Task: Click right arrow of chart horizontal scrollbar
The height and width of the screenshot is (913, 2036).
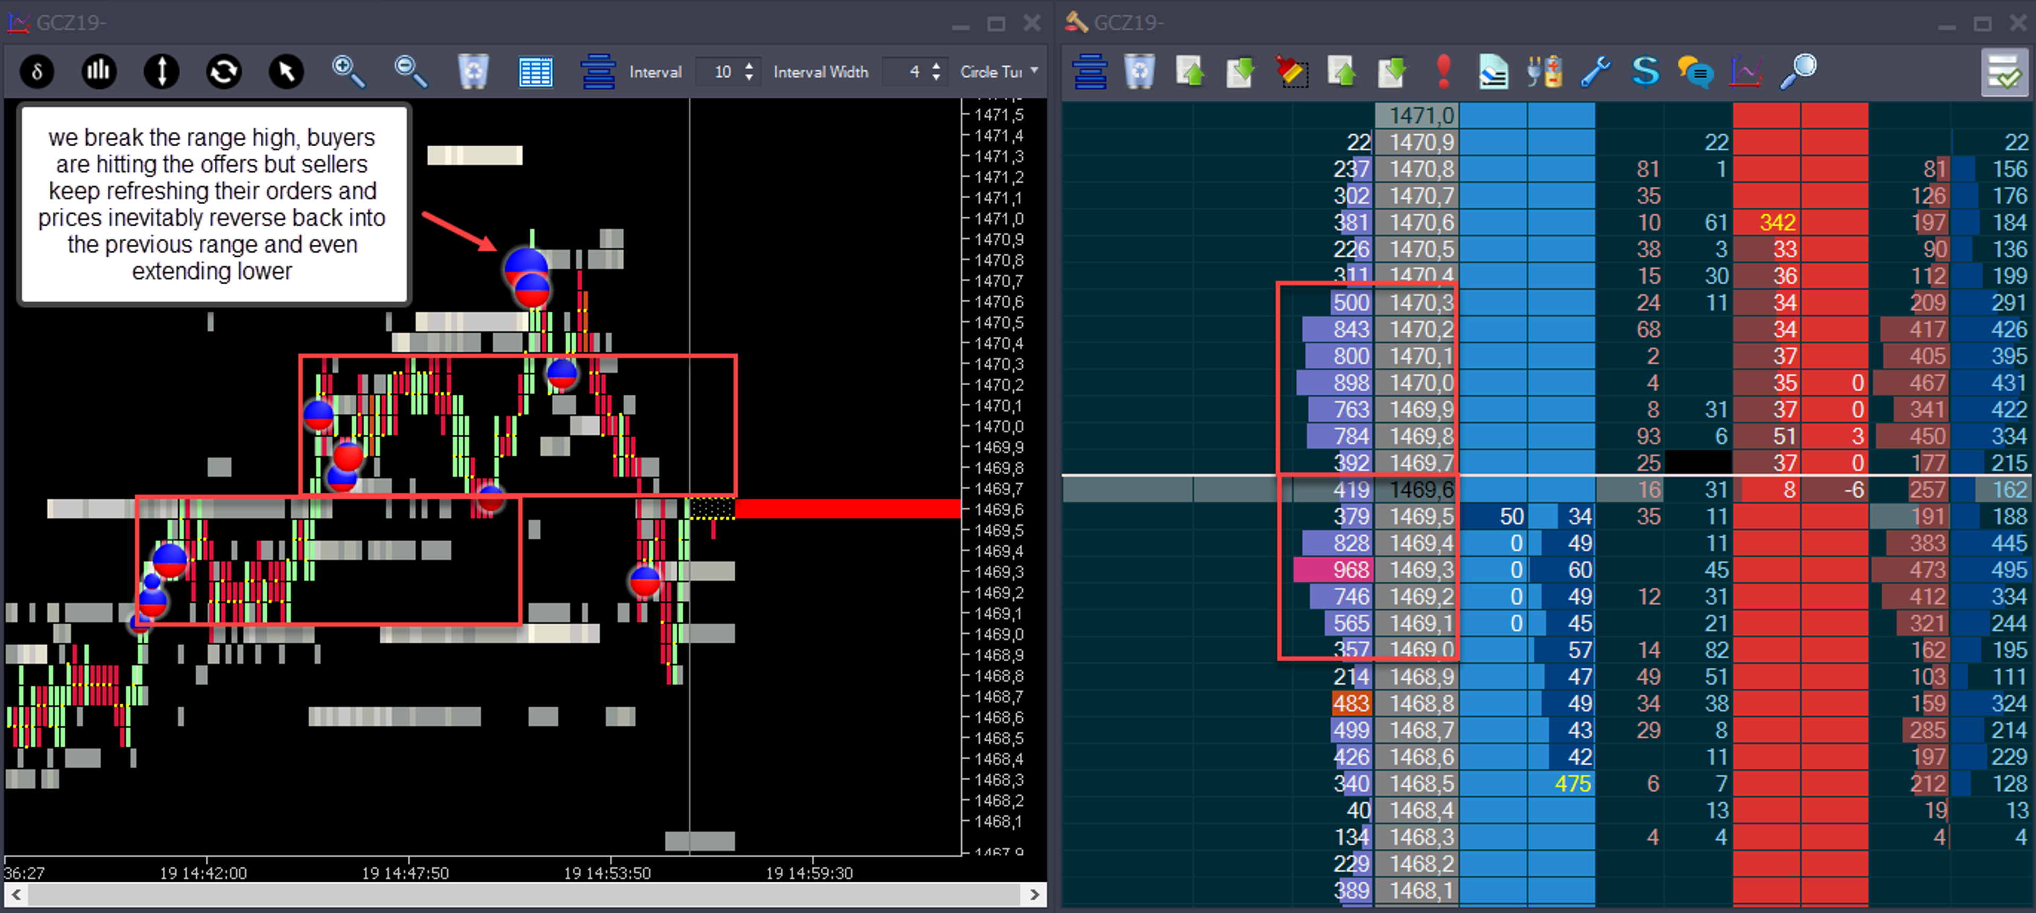Action: tap(1034, 895)
